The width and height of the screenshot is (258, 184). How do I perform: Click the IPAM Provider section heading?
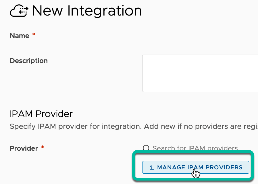tap(41, 114)
